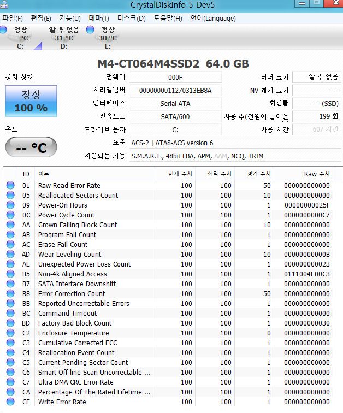Viewport: 343px width, 413px height.
Task: Click status icon of Power-On Hours row
Action: pos(10,205)
